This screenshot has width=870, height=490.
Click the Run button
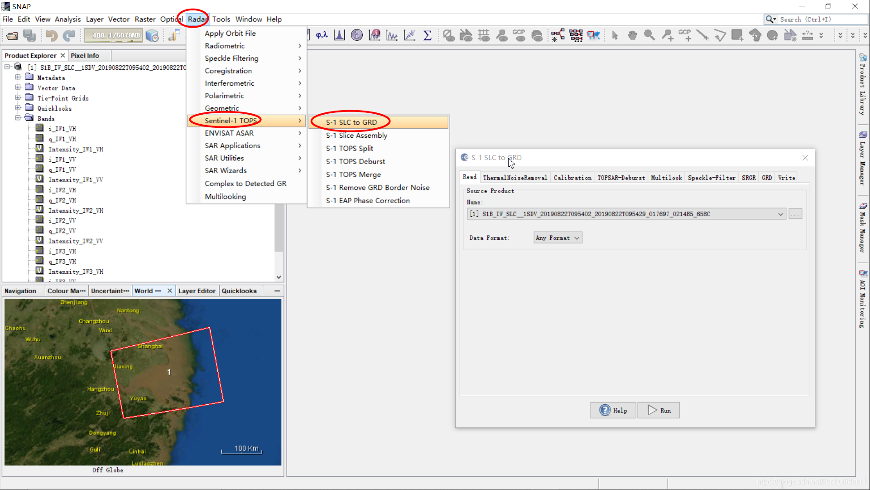pyautogui.click(x=659, y=410)
